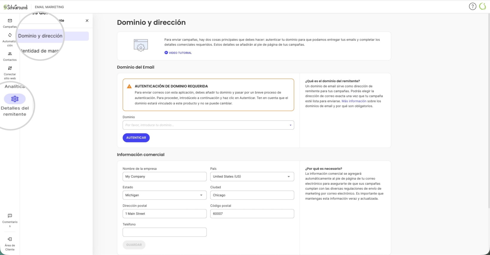Click the Área de Cliente exit icon
Screen dimensions: 490x255
tap(10, 239)
